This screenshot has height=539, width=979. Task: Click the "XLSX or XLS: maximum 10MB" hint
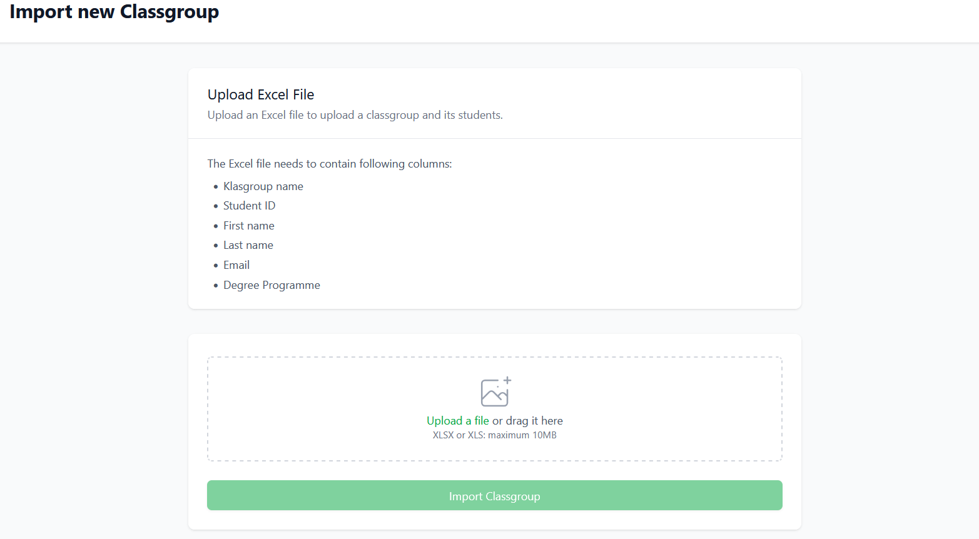(x=495, y=435)
